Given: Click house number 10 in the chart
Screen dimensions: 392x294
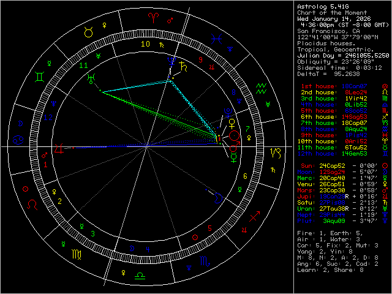Looking at the screenshot, I should (x=146, y=44).
